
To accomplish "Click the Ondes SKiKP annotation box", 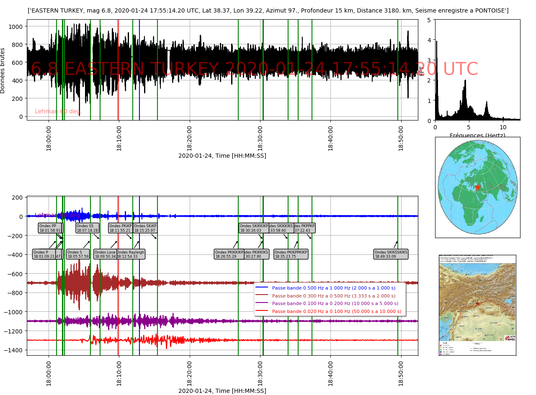I will pos(145,228).
